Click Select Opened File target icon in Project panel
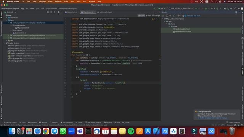The width and height of the screenshot is (244, 137). pos(48,12)
